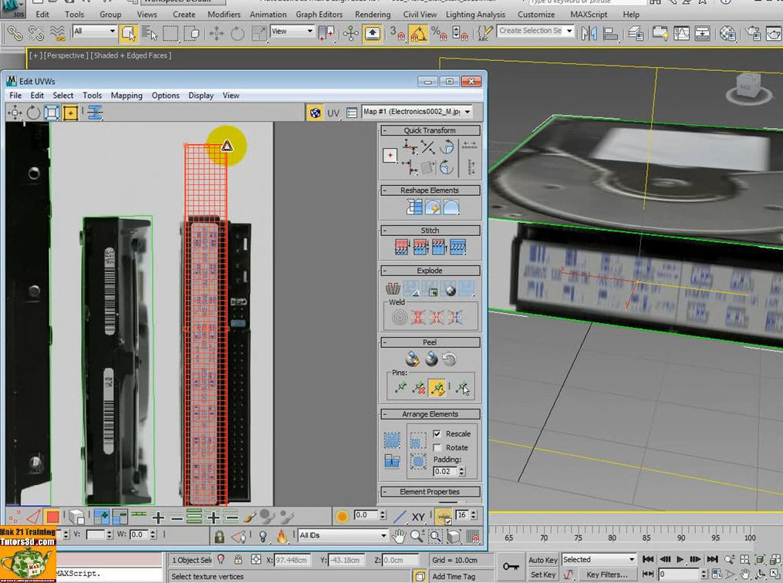Click Select and Link icon in main toolbar

(15, 34)
